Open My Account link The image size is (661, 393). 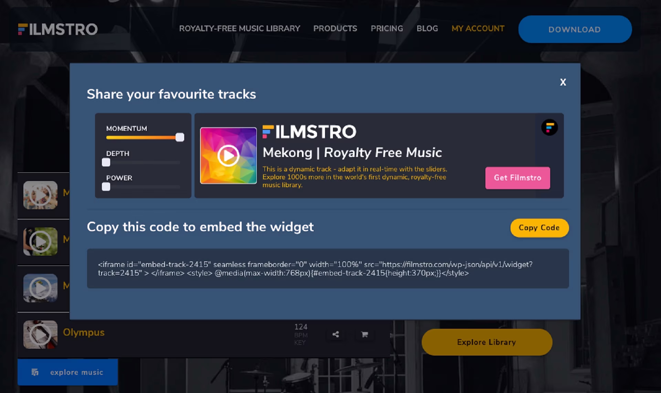(x=478, y=29)
